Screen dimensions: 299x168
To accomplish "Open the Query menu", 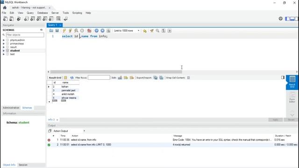I will click(x=30, y=13).
